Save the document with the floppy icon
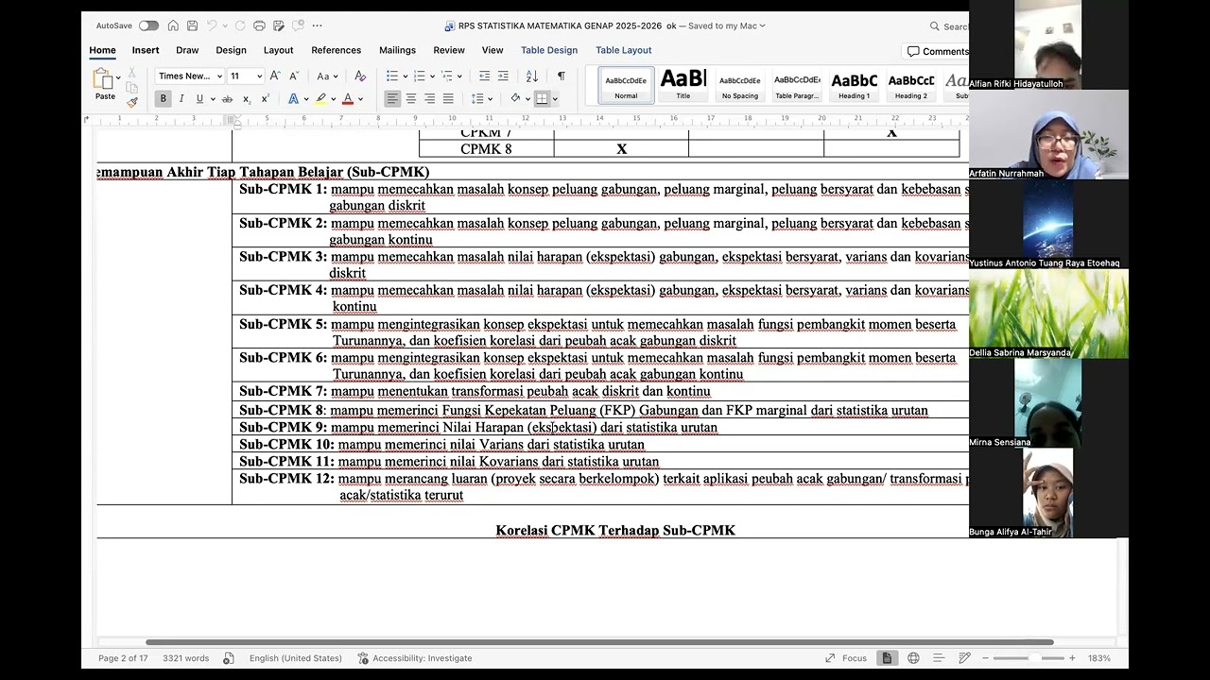This screenshot has width=1210, height=680. pyautogui.click(x=193, y=25)
